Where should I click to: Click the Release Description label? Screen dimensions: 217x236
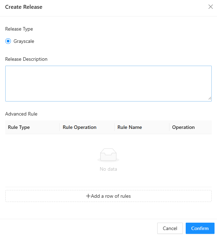point(26,59)
